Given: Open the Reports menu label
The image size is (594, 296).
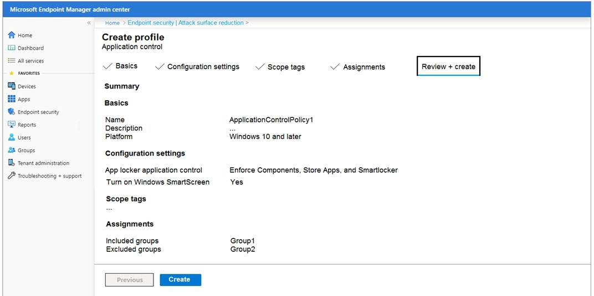Looking at the screenshot, I should [x=27, y=124].
